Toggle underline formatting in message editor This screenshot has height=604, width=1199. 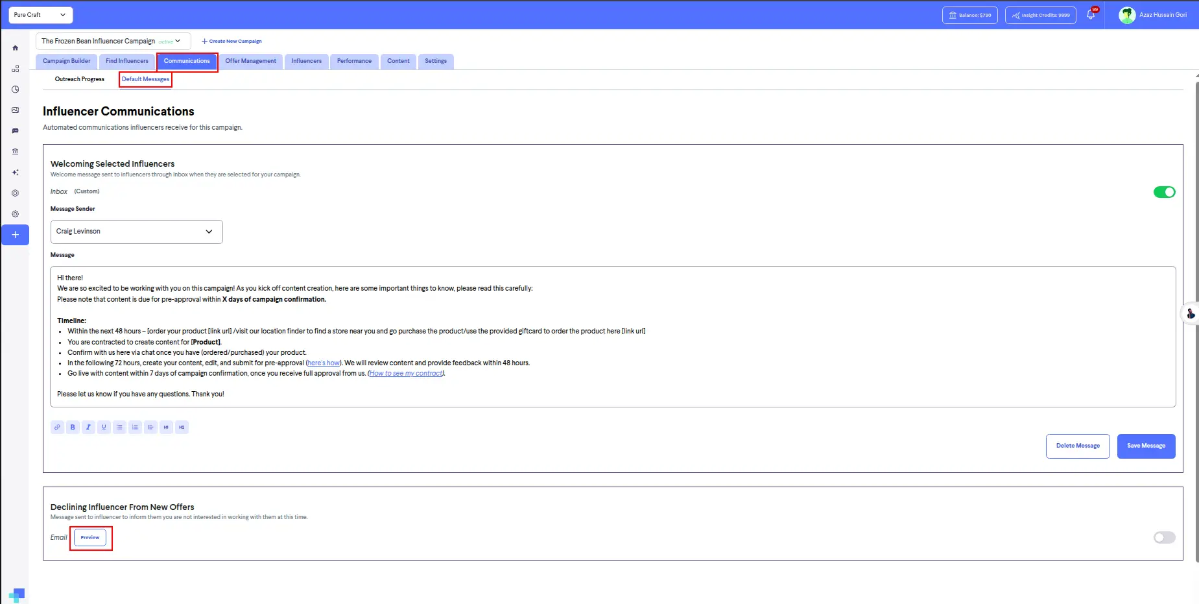point(104,427)
